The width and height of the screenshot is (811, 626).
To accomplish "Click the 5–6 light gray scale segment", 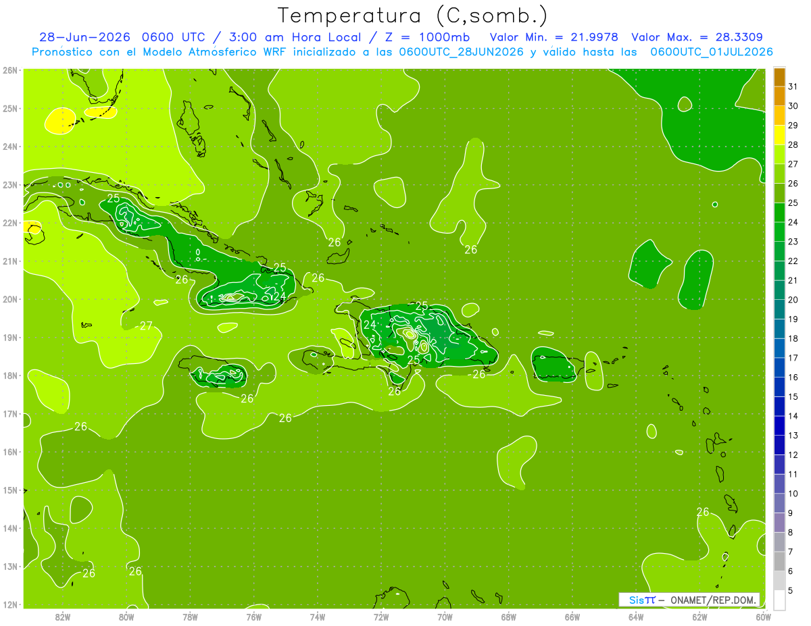I will pos(779,581).
